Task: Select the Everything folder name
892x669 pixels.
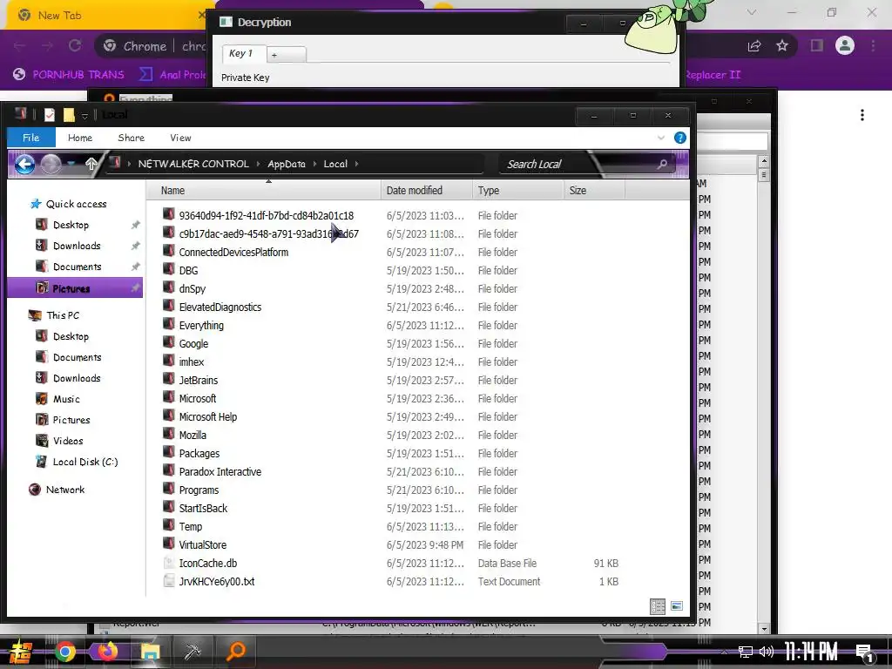Action: tap(201, 326)
